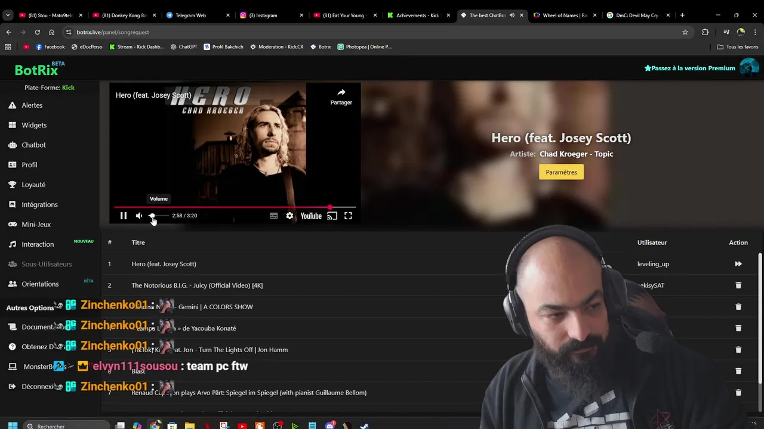Image resolution: width=764 pixels, height=429 pixels.
Task: Toggle subtitles in the video player
Action: pos(273,216)
